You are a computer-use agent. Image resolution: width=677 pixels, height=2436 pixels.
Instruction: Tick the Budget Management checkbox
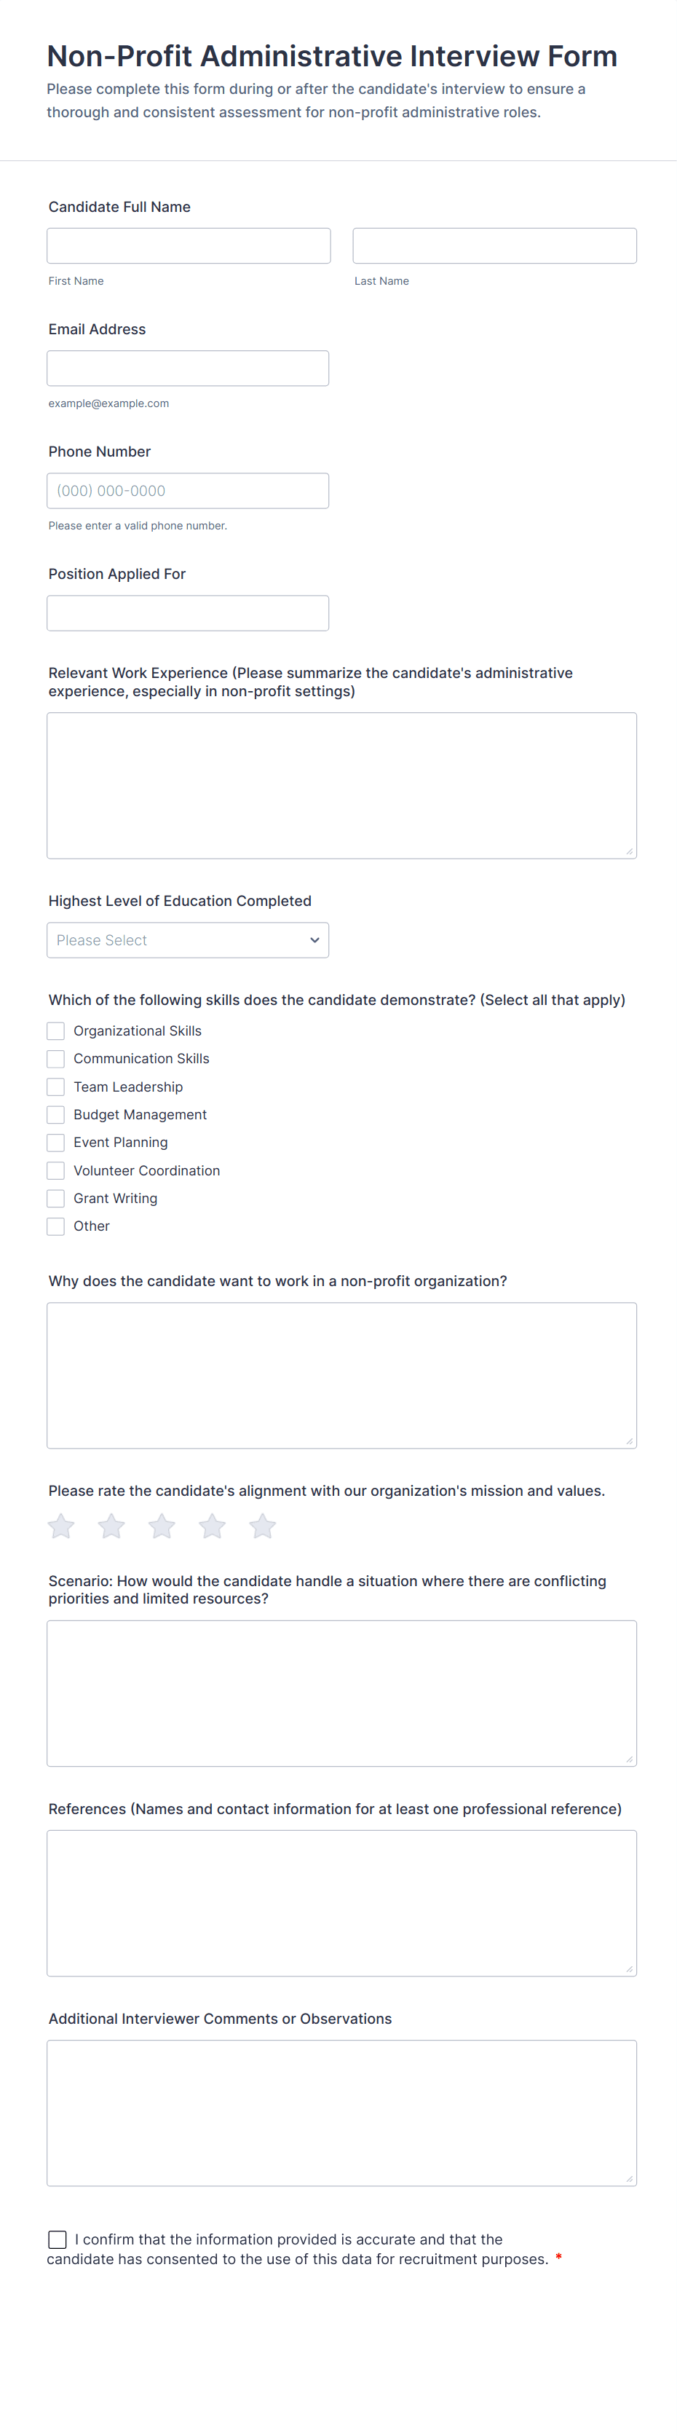pos(57,1115)
